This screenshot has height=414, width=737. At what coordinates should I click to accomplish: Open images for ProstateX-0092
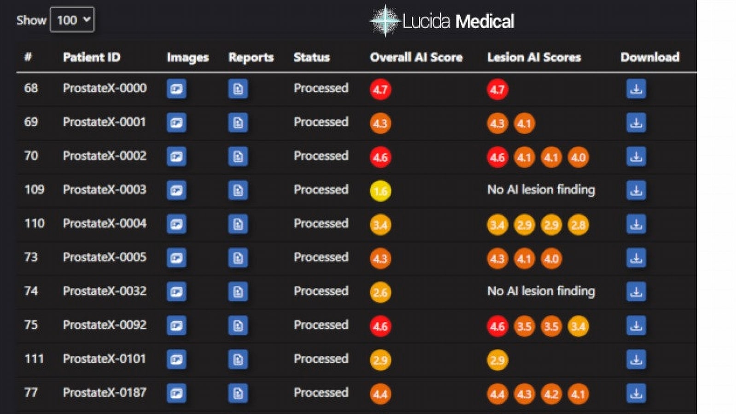click(176, 326)
